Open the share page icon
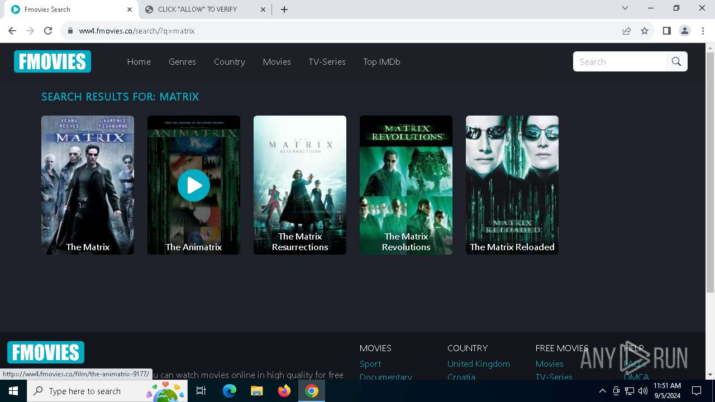 tap(627, 31)
